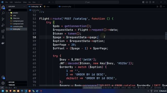Click Ln 58, Col 36 cursor position

click(107, 88)
